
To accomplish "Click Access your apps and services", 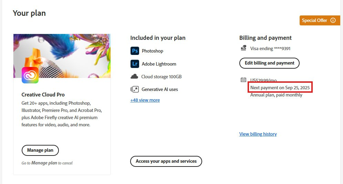I will point(166,161).
